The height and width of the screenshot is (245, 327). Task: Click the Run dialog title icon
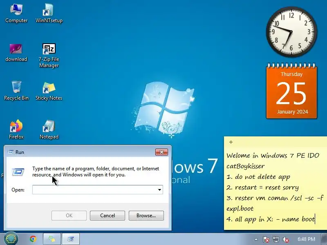[11, 152]
